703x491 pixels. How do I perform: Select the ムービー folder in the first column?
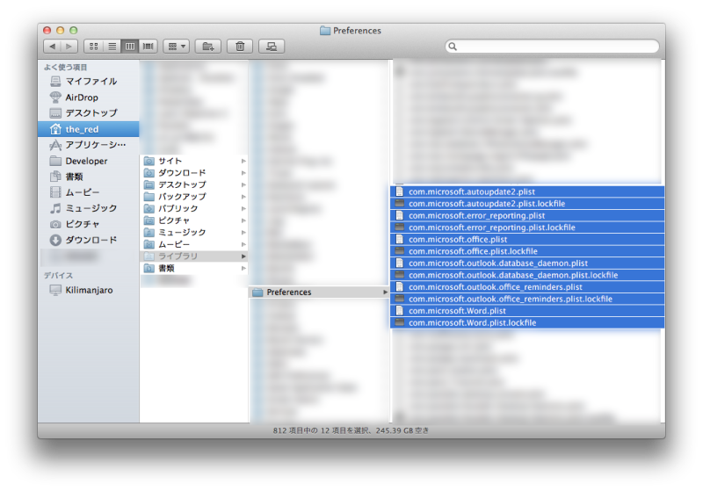(194, 244)
